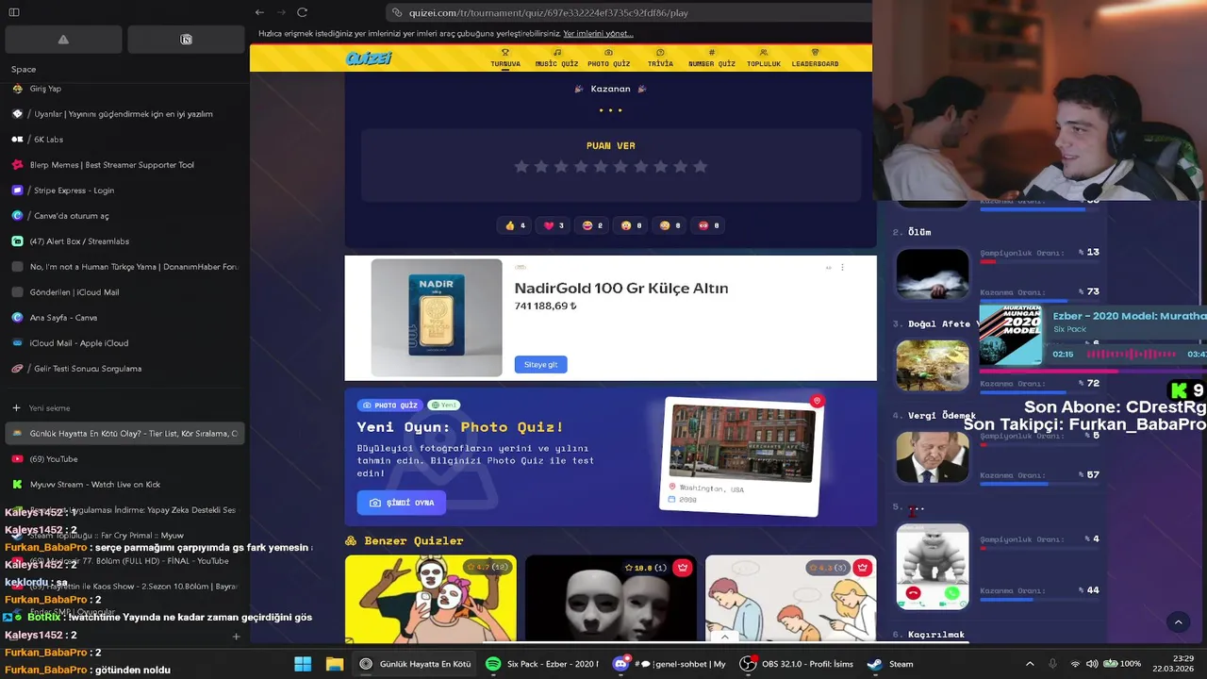Click the 'Doğal Afete' ranking thumbnail
This screenshot has height=679, width=1207.
tap(933, 366)
